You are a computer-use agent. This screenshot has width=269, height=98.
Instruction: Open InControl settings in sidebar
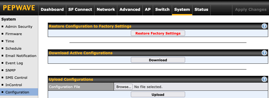14,85
